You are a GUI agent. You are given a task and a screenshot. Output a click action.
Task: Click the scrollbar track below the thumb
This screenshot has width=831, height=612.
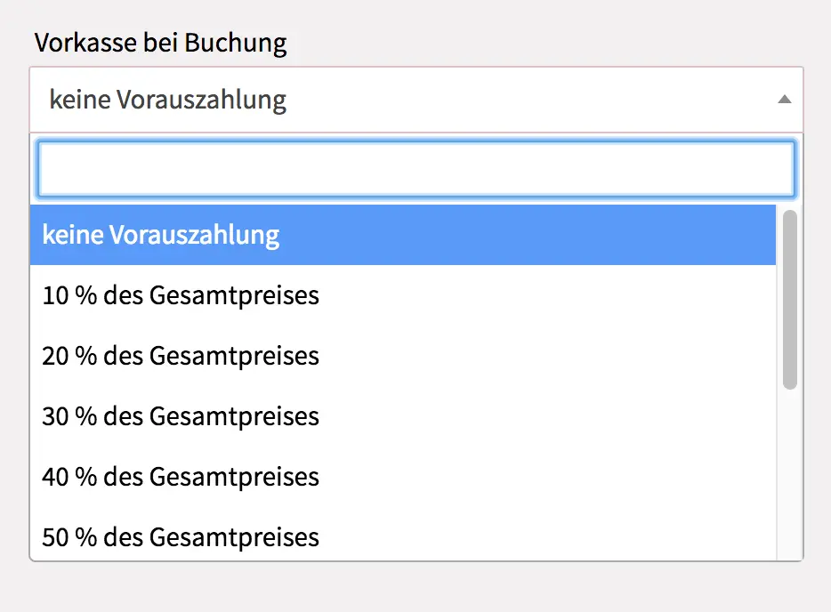[789, 471]
